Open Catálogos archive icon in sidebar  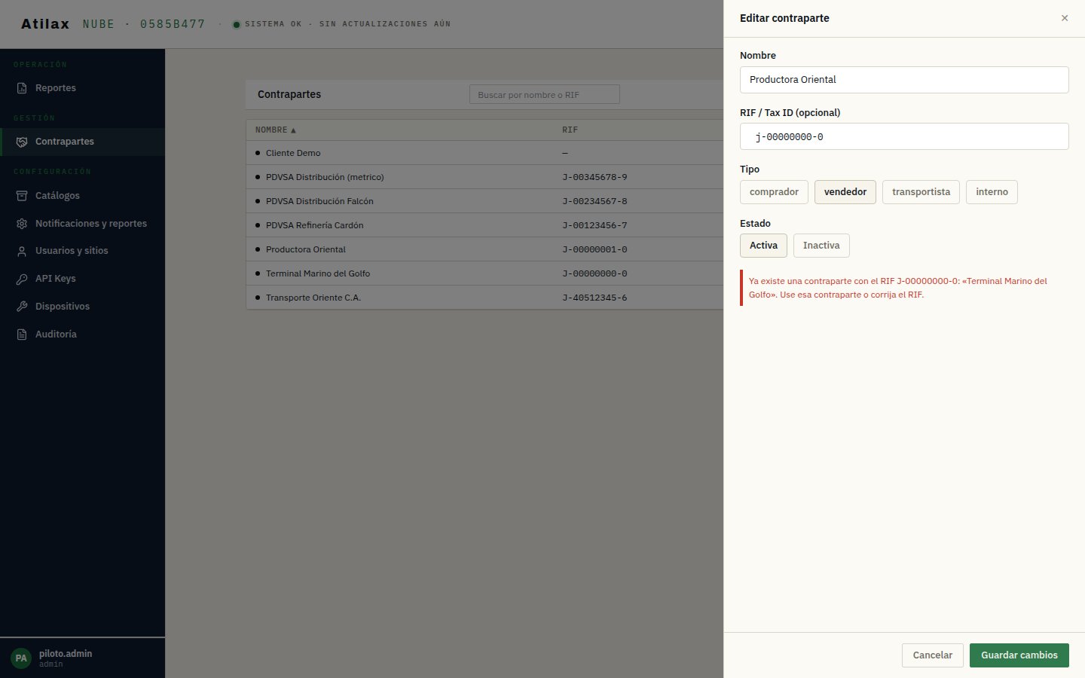22,196
